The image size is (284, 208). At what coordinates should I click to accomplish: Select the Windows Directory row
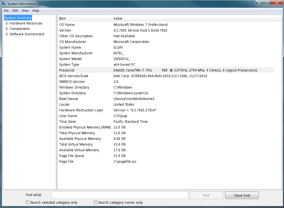pos(166,87)
